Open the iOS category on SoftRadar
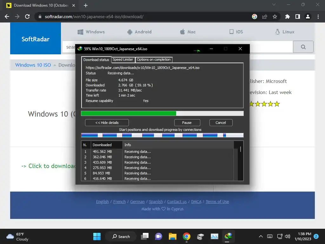Viewport: 325px width, 244px height. click(x=236, y=32)
